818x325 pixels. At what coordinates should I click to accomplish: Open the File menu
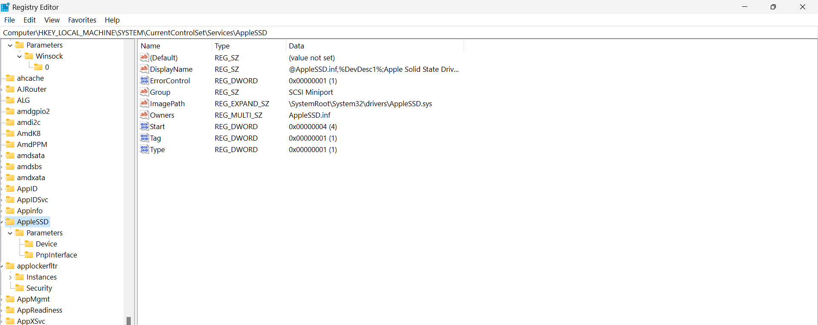click(x=9, y=20)
